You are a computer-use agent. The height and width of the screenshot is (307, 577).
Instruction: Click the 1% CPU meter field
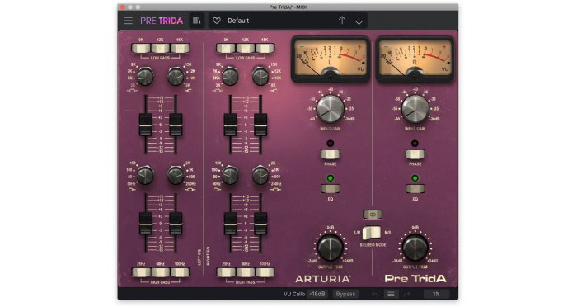(x=436, y=294)
